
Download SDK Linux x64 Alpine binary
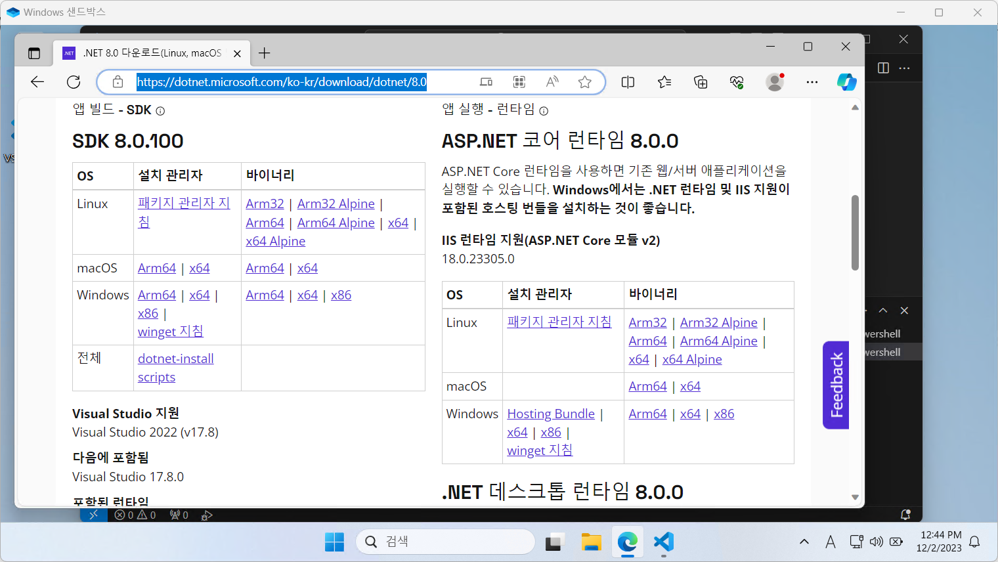[276, 242]
